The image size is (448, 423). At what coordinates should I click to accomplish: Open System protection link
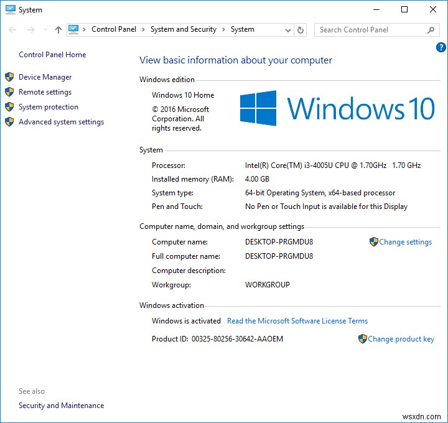[49, 107]
